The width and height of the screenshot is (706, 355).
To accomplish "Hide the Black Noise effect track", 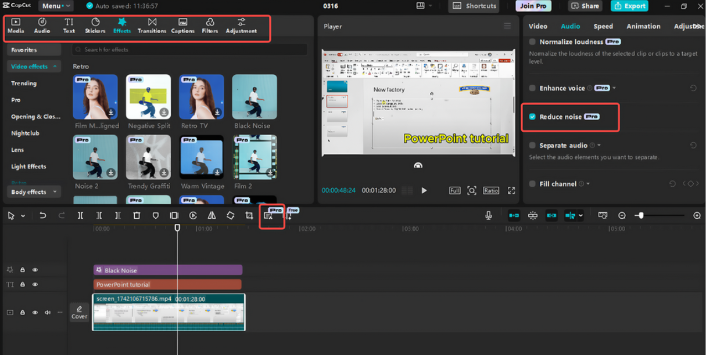I will [35, 270].
